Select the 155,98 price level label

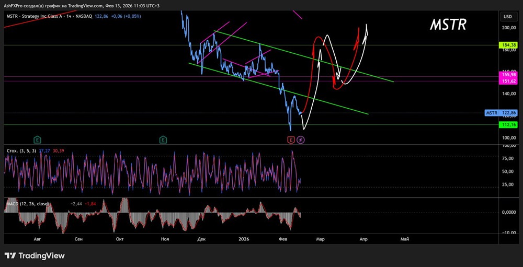pos(508,75)
